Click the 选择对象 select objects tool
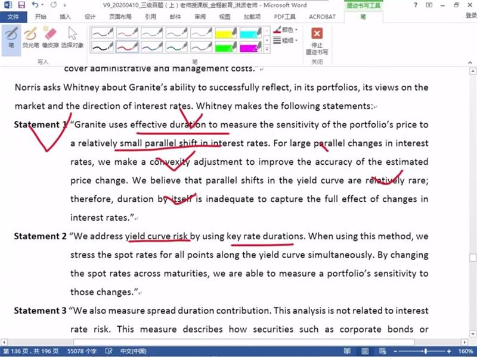Viewport: 477px width, 357px height. (72, 37)
